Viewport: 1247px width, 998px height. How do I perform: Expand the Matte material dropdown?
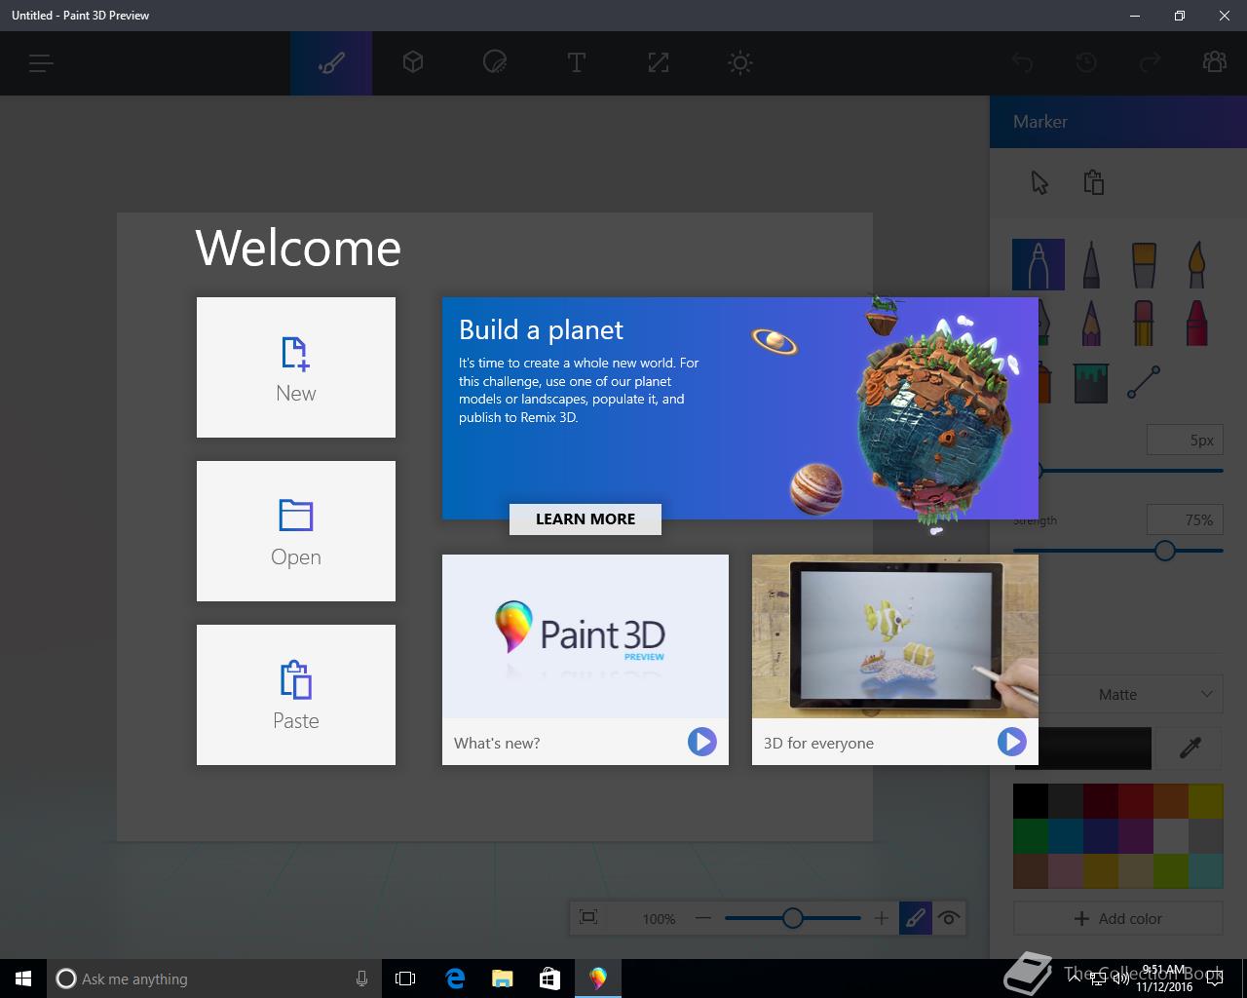coord(1130,694)
